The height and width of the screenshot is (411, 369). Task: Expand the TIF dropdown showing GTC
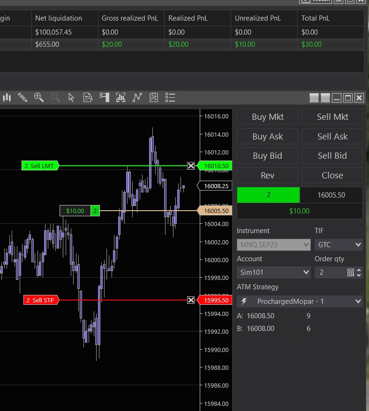[x=339, y=244]
